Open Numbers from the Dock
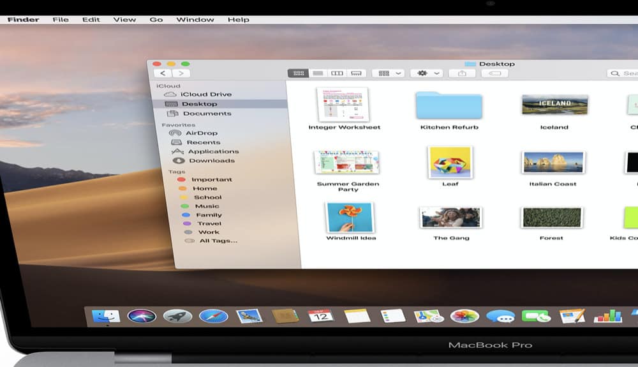 point(608,316)
